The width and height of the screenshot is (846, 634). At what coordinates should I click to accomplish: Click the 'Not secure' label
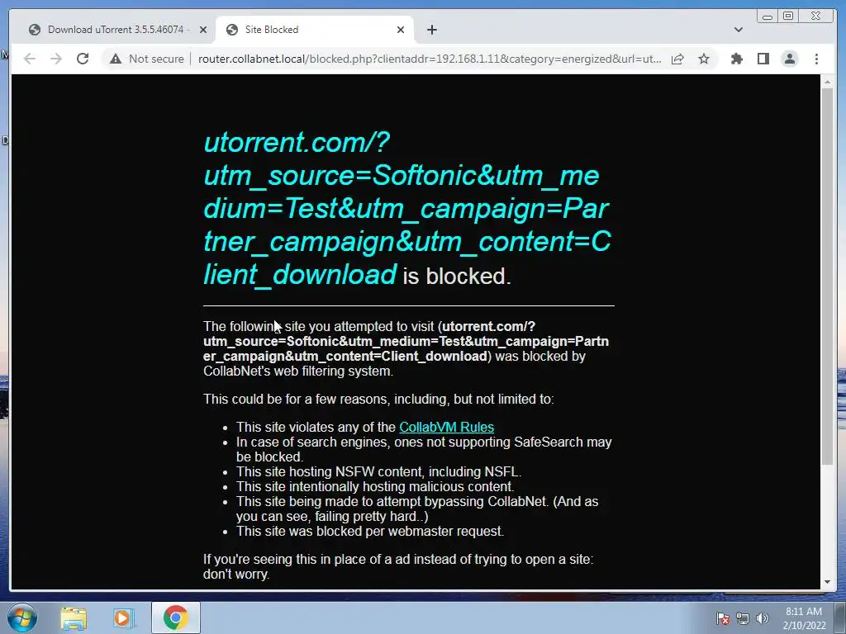tap(156, 59)
